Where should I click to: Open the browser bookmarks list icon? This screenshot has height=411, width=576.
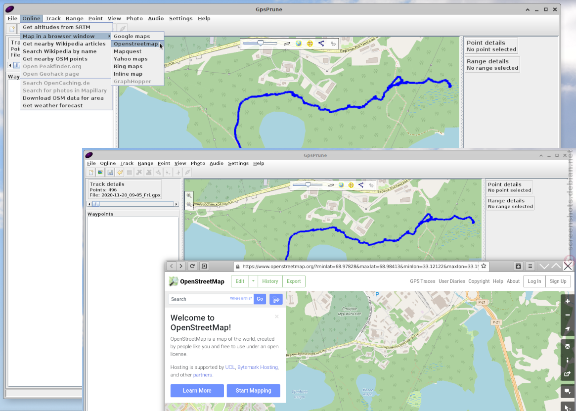[x=518, y=266]
